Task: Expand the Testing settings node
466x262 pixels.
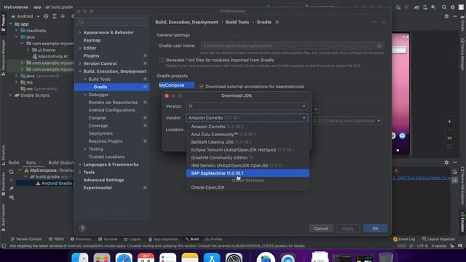Action: click(85, 148)
